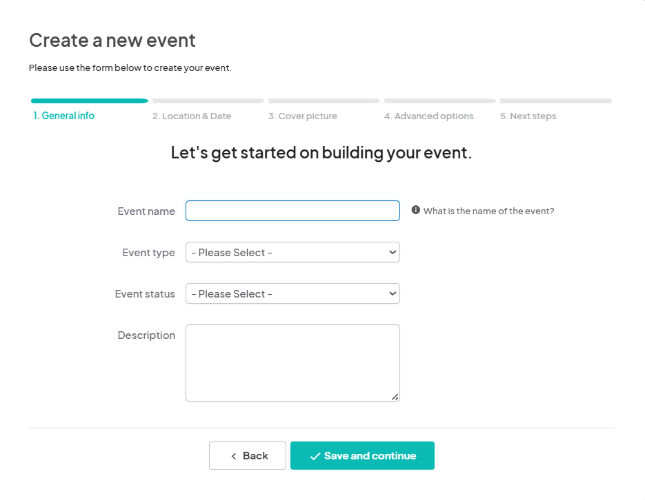This screenshot has height=500, width=645.
Task: Click inside the Description text area
Action: 292,363
